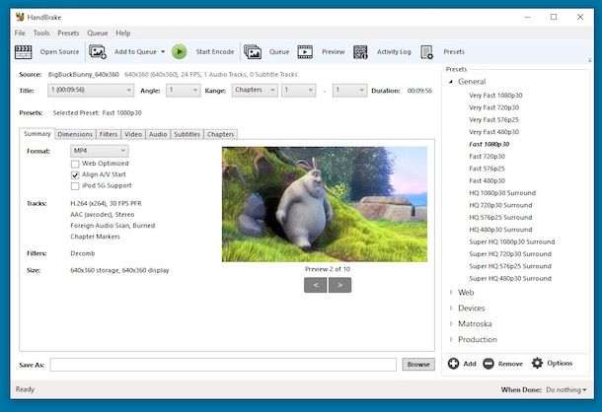Viewport: 602px width, 412px height.
Task: Click the Activity Log label
Action: tap(394, 52)
